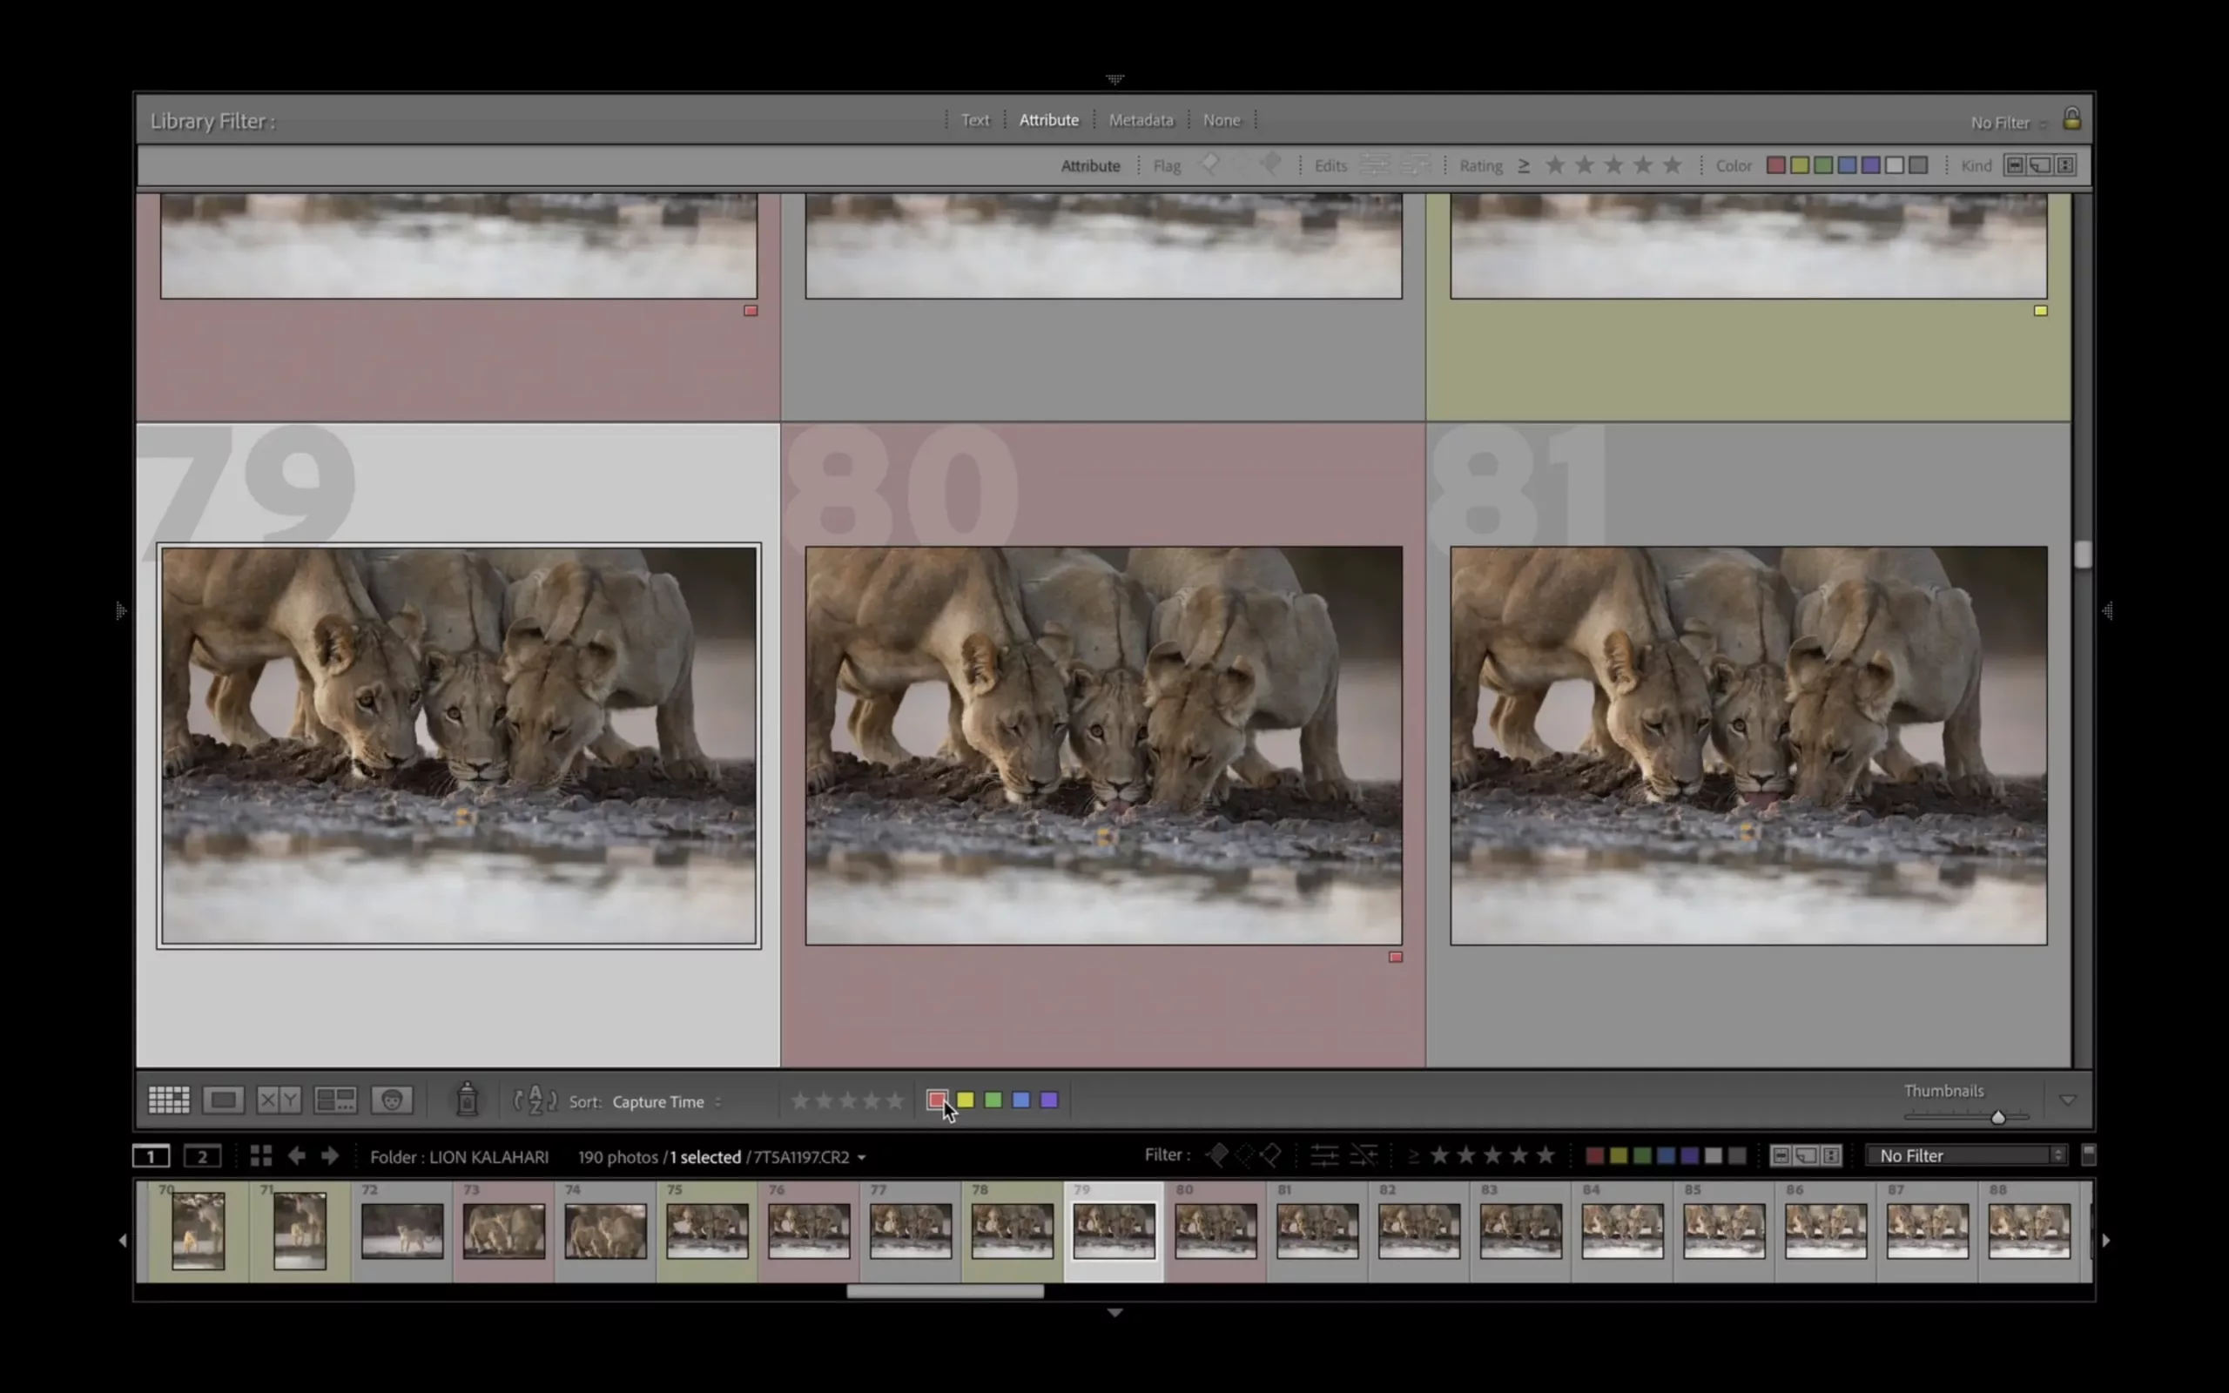2229x1393 pixels.
Task: Adjust Thumbnails size slider
Action: 1997,1117
